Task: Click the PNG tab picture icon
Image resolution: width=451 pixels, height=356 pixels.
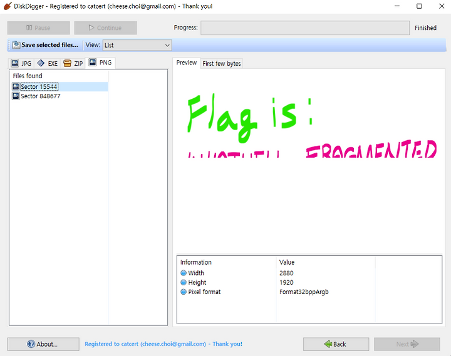Action: [93, 62]
